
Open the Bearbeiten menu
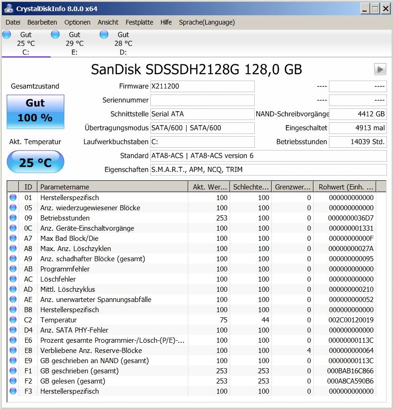pyautogui.click(x=42, y=22)
